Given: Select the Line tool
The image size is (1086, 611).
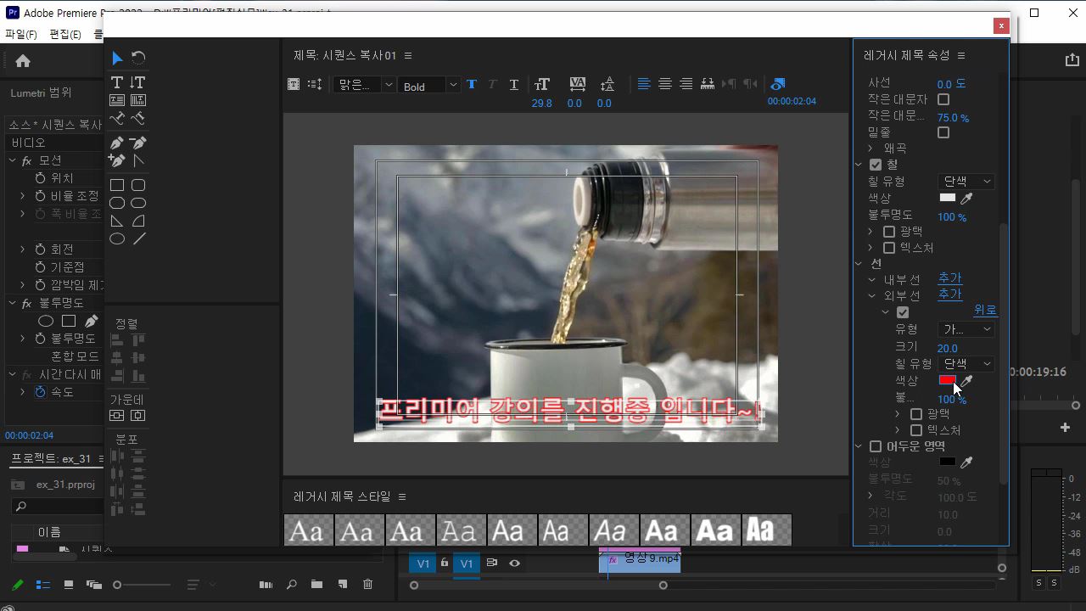Looking at the screenshot, I should (x=138, y=238).
